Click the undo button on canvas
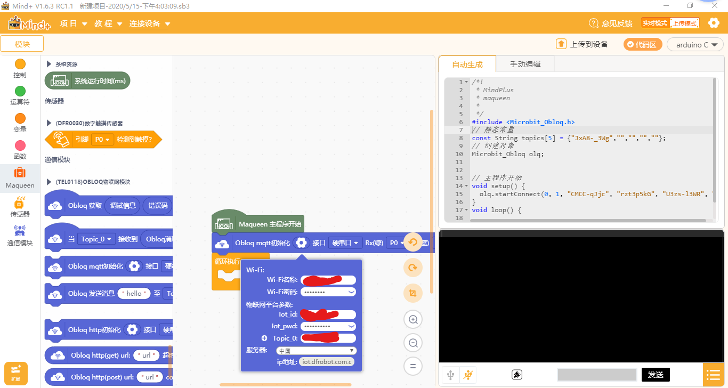728x388 pixels. click(412, 242)
